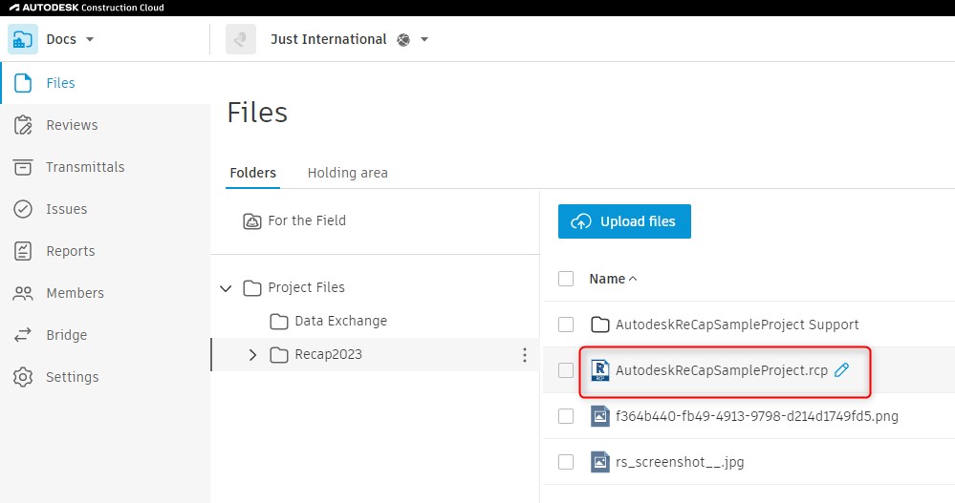Click the globe icon beside Just International
This screenshot has height=503, width=955.
point(403,40)
